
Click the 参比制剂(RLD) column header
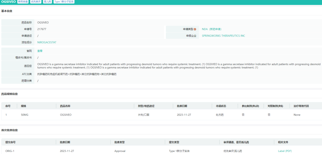(250, 106)
